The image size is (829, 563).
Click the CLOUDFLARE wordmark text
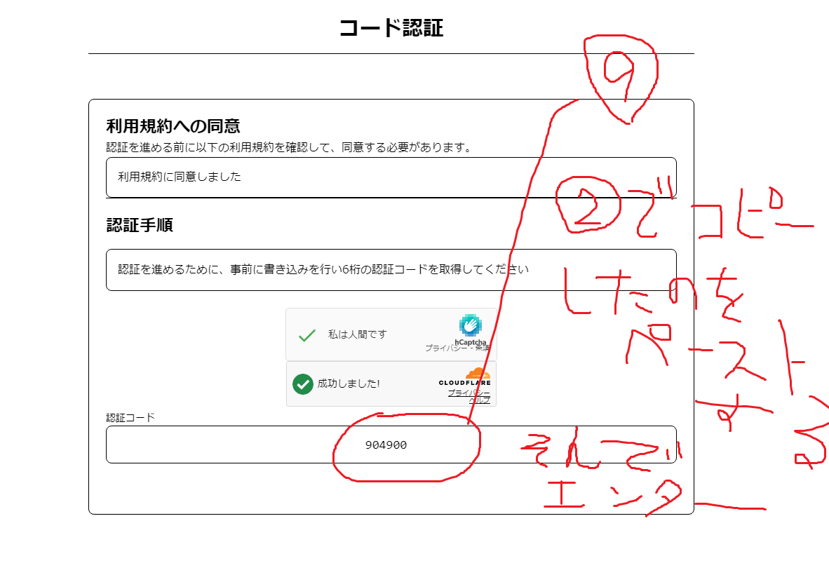pos(464,383)
